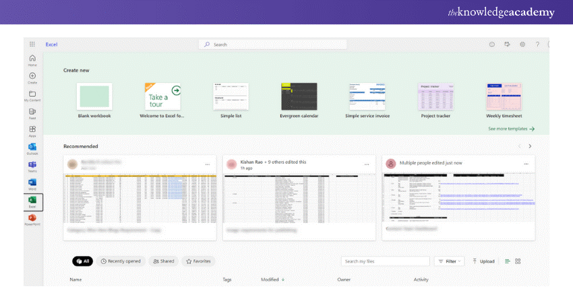Open the Settings gear in the header
This screenshot has height=303, width=573.
522,44
